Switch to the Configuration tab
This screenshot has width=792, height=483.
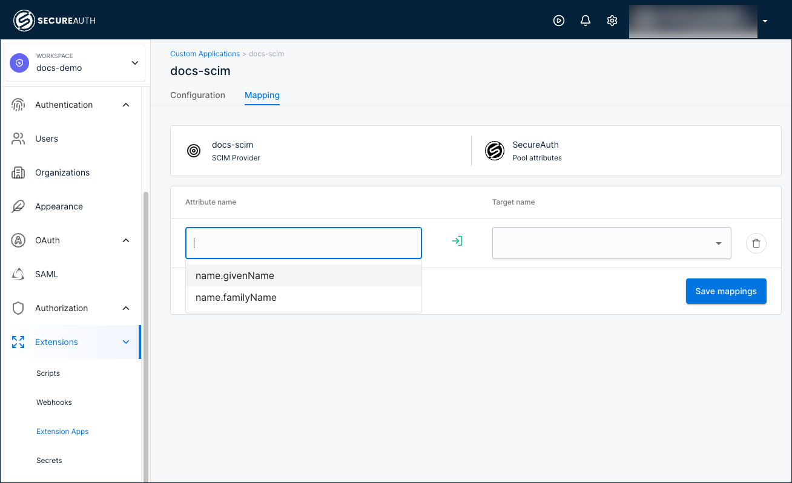(x=197, y=95)
